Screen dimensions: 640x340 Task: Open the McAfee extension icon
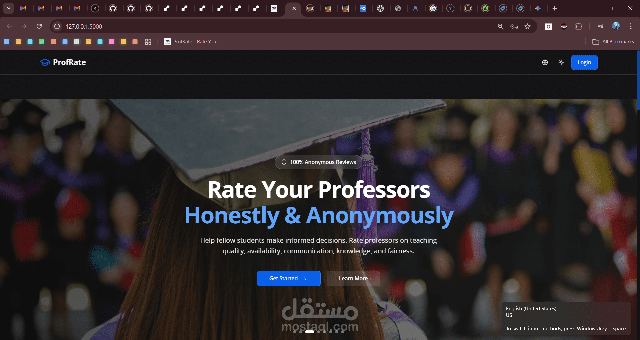548,26
